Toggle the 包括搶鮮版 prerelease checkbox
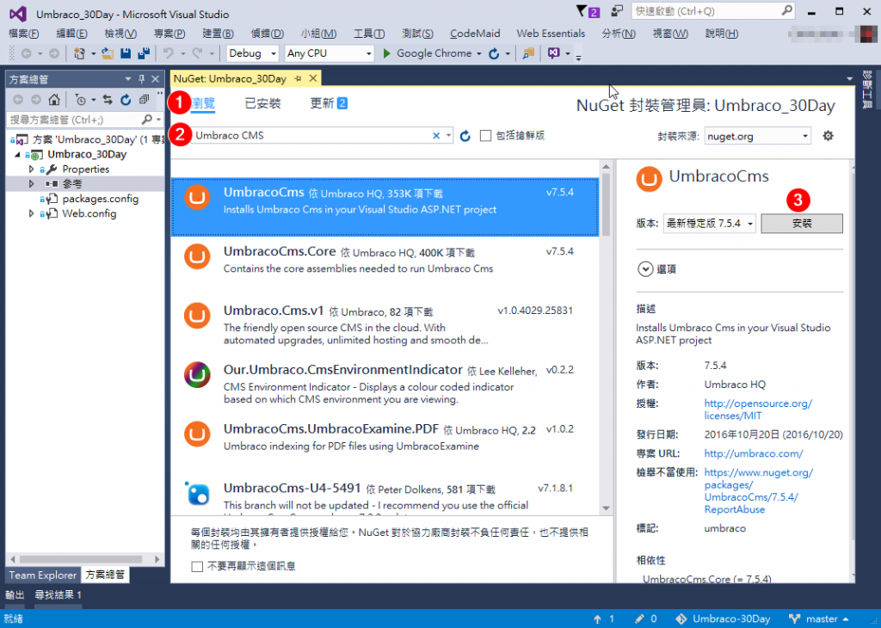The image size is (881, 628). click(x=485, y=135)
